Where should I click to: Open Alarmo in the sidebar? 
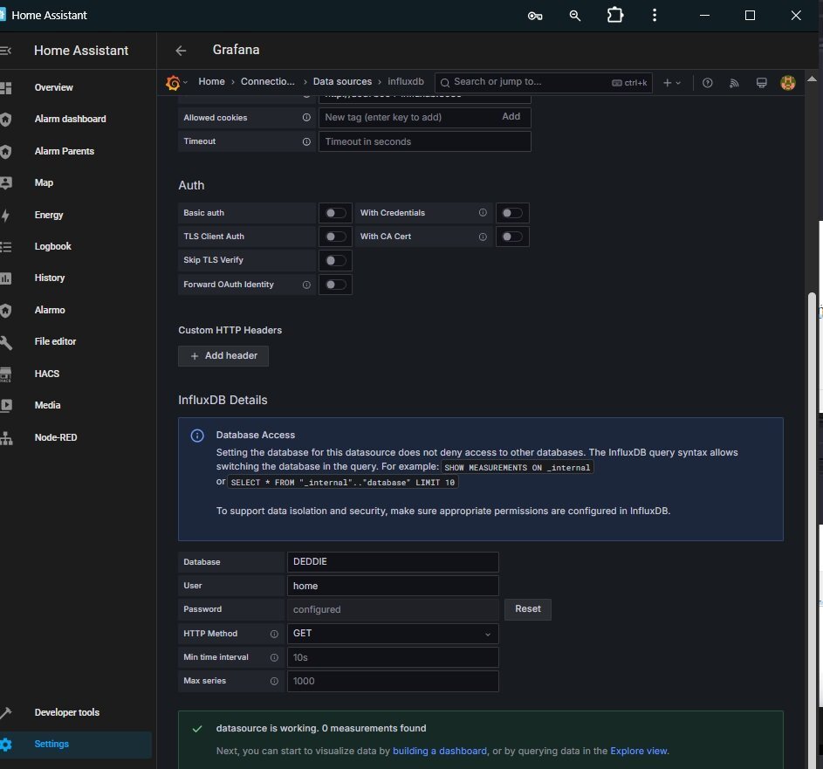(x=50, y=310)
